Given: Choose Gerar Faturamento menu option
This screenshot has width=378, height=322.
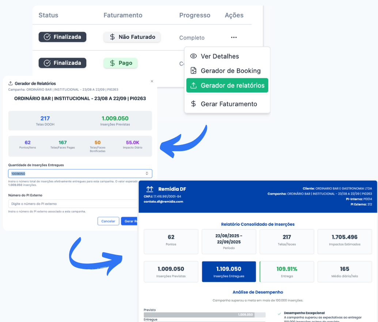Looking at the screenshot, I should (x=228, y=104).
